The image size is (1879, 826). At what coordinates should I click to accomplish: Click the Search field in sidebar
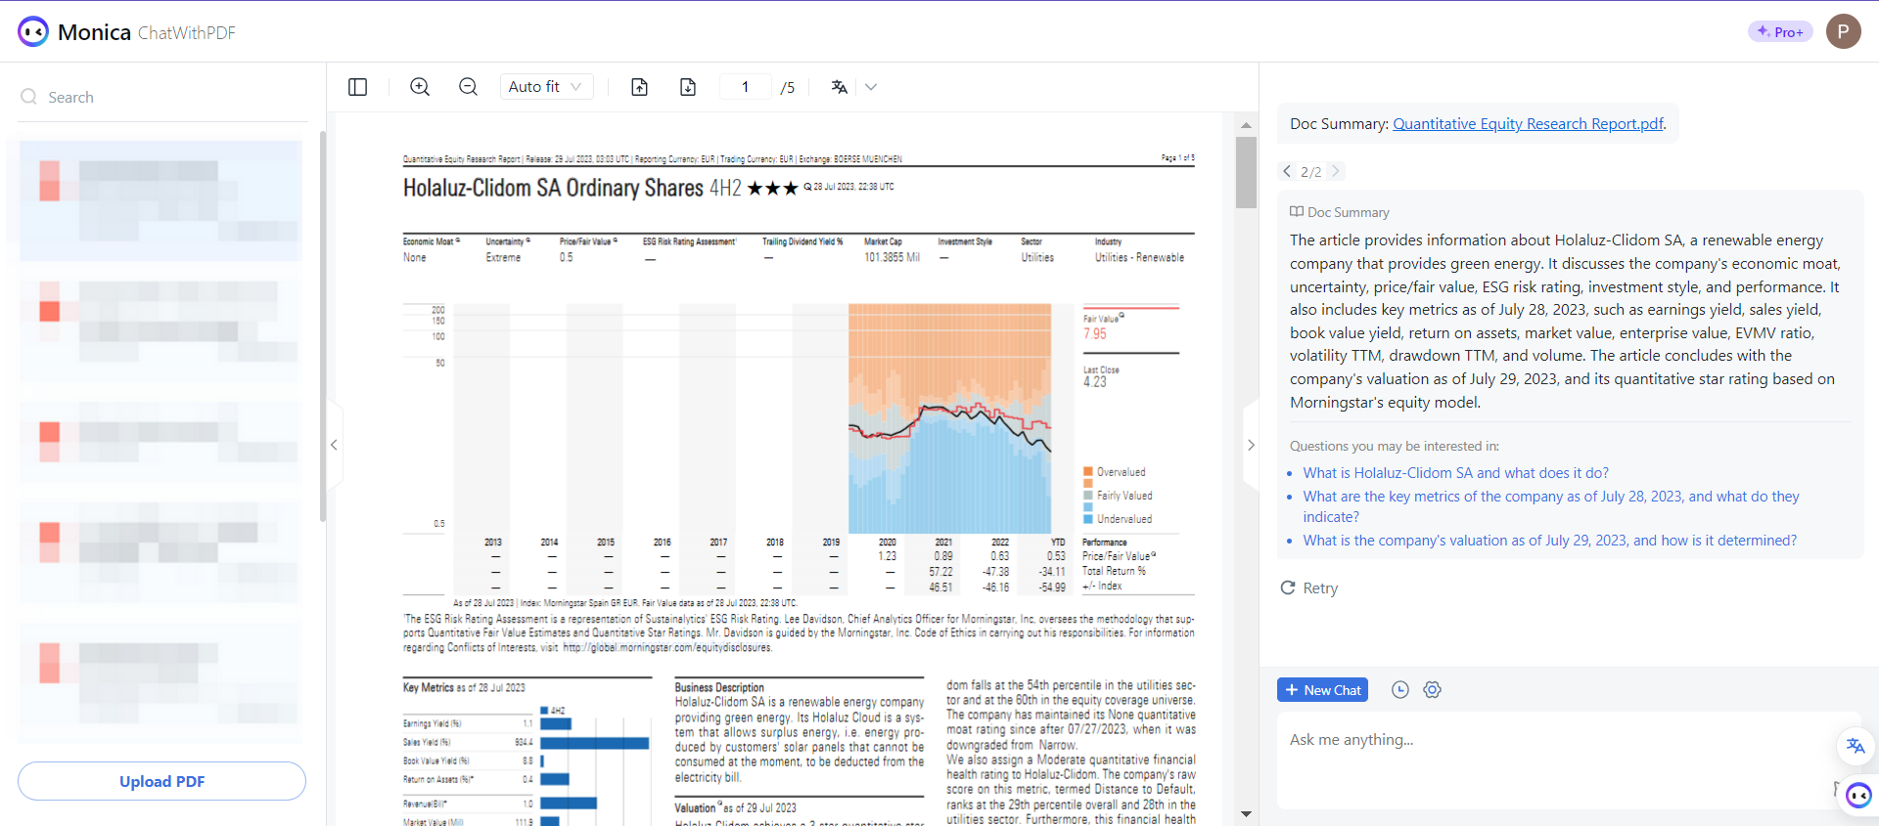pos(162,97)
